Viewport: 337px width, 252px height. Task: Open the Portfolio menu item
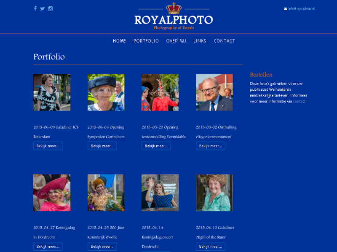146,41
